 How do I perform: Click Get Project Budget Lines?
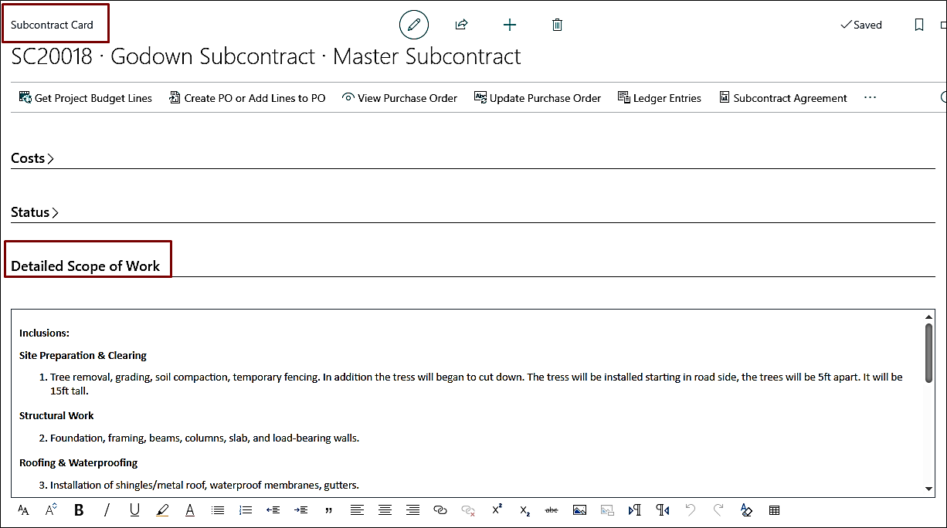point(85,98)
